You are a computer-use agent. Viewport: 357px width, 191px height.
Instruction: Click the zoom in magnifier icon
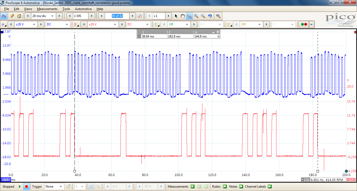point(196,16)
